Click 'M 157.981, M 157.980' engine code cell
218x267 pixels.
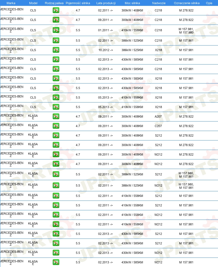pyautogui.click(x=186, y=31)
